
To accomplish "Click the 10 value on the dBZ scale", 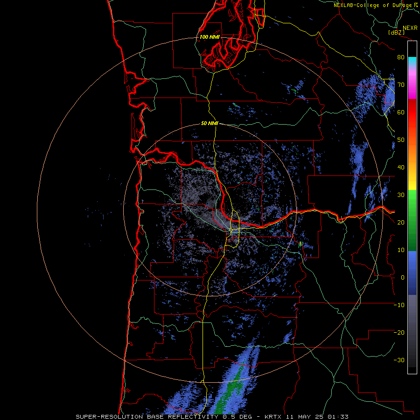I will (x=401, y=250).
